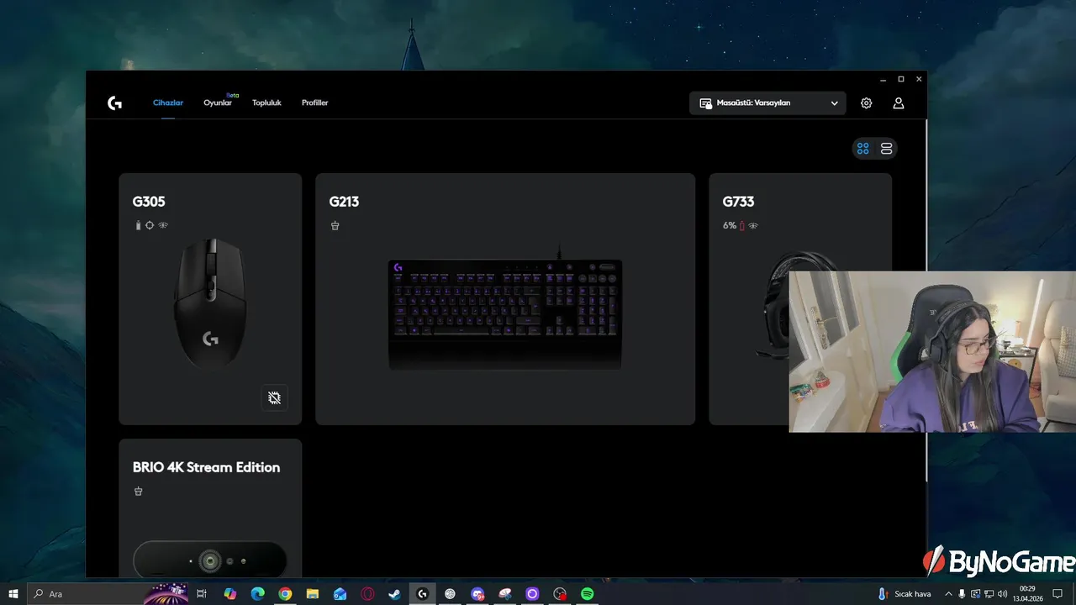Click the Ara taskbar search box
Screen dimensions: 1076x605
(x=109, y=594)
